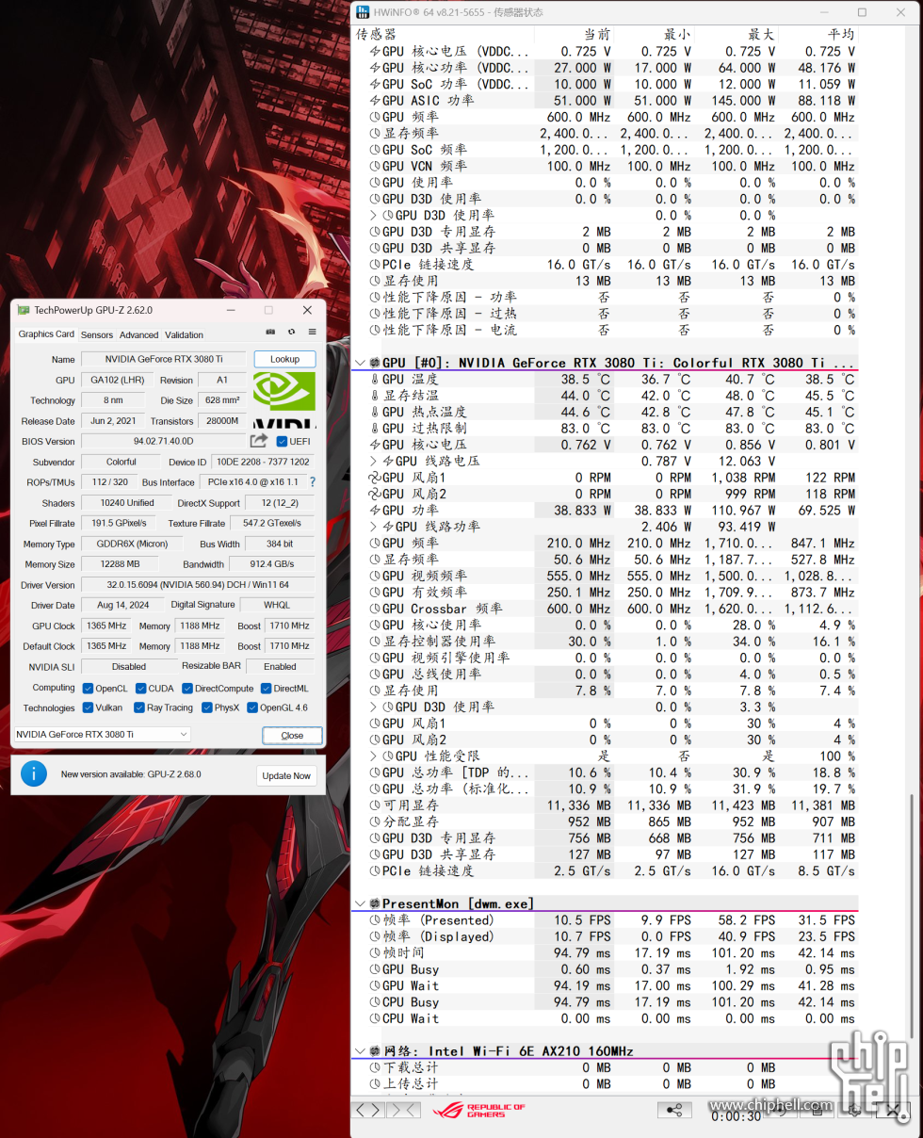Select the 显存控制器使用率 row

(x=605, y=642)
